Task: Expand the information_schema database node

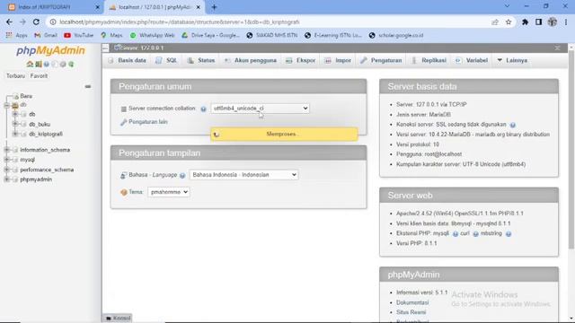Action: pyautogui.click(x=6, y=150)
